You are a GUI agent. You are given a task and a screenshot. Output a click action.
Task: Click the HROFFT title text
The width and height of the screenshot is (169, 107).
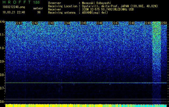coord(17,2)
